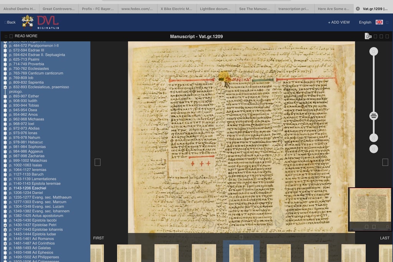This screenshot has height=262, width=393.
Task: Open p. 1488-1493 Ad Galatas
Action: (30, 248)
